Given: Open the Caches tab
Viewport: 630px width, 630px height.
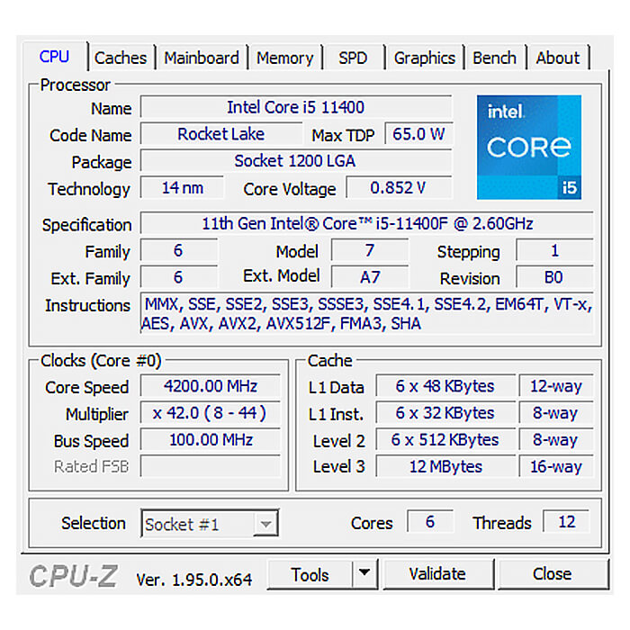Looking at the screenshot, I should (121, 58).
